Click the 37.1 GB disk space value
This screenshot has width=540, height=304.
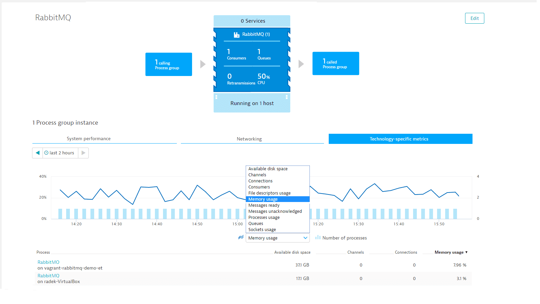point(302,265)
